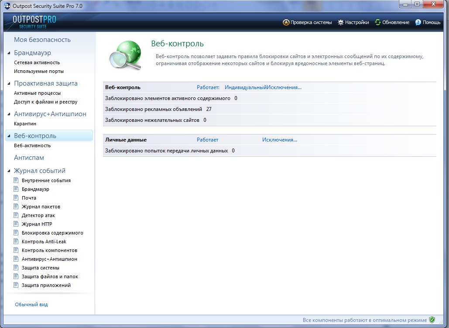Click the Личные данные section header
This screenshot has height=328, width=449.
126,140
